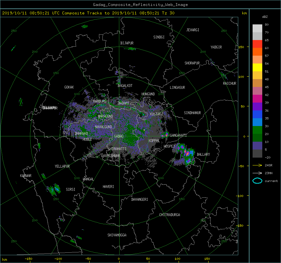The height and width of the screenshot is (263, 281).
Task: Click the 80 value in the dBZ legend
Action: coord(267,25)
